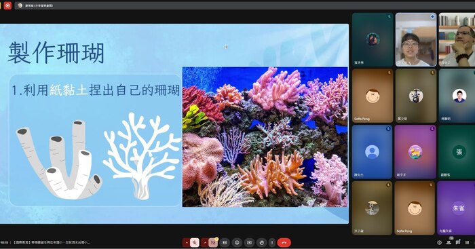This screenshot has width=475, height=249.
Task: Click the meeting title text at bottom-left
Action: pyautogui.click(x=51, y=243)
